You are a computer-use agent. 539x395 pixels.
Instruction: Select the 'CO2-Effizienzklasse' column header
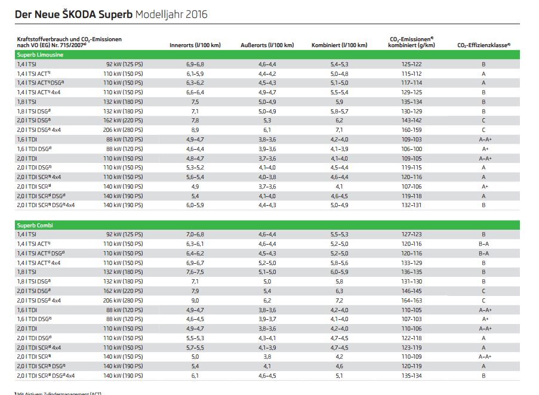pos(483,45)
